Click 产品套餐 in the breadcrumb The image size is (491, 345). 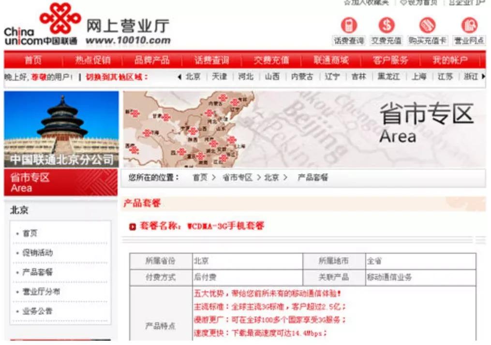tap(312, 178)
